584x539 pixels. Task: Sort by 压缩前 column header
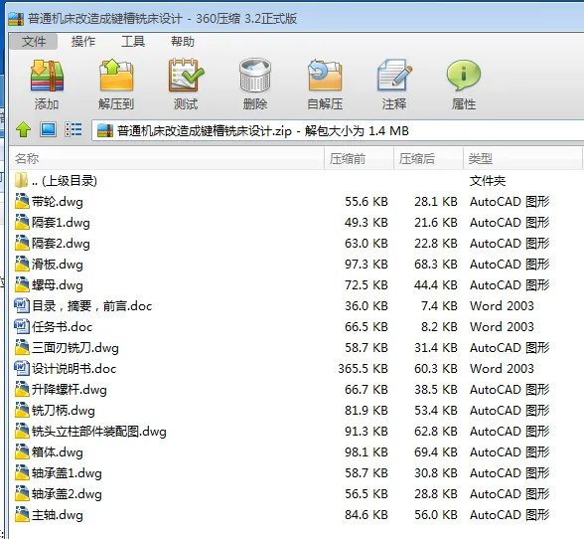point(360,158)
